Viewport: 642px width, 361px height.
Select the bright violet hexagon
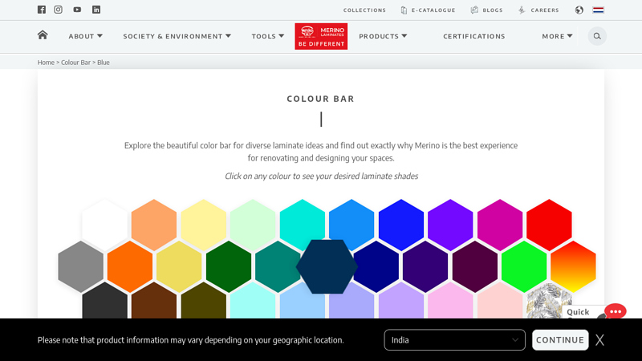tap(450, 225)
